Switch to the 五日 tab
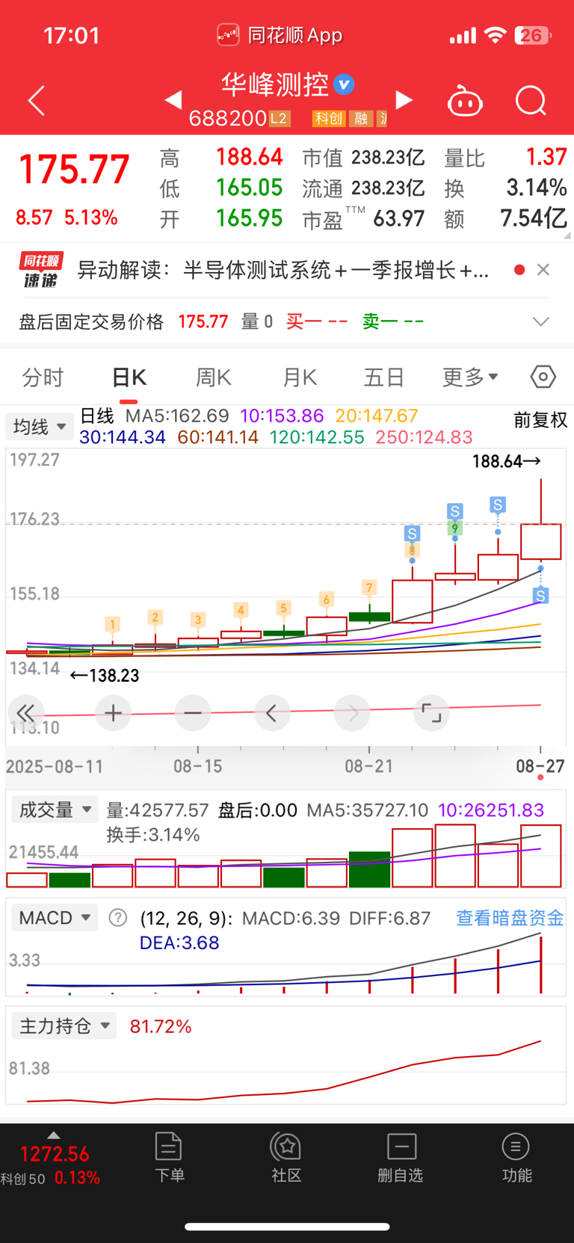The width and height of the screenshot is (574, 1243). 383,377
